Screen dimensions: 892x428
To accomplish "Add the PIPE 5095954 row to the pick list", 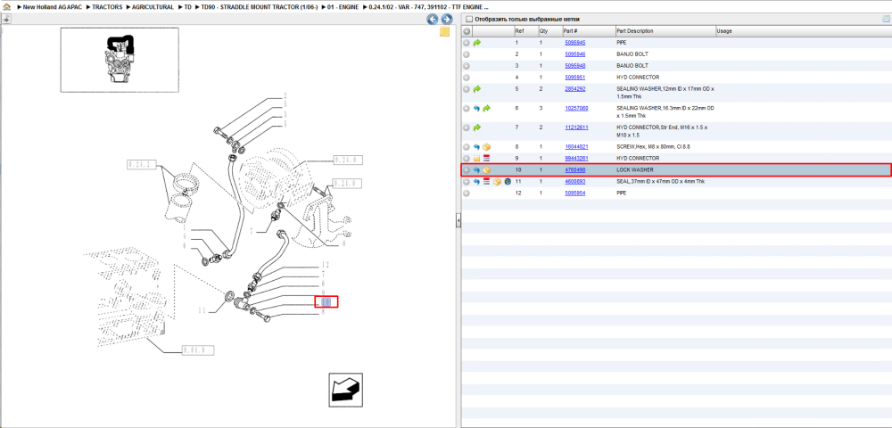I will 467,193.
